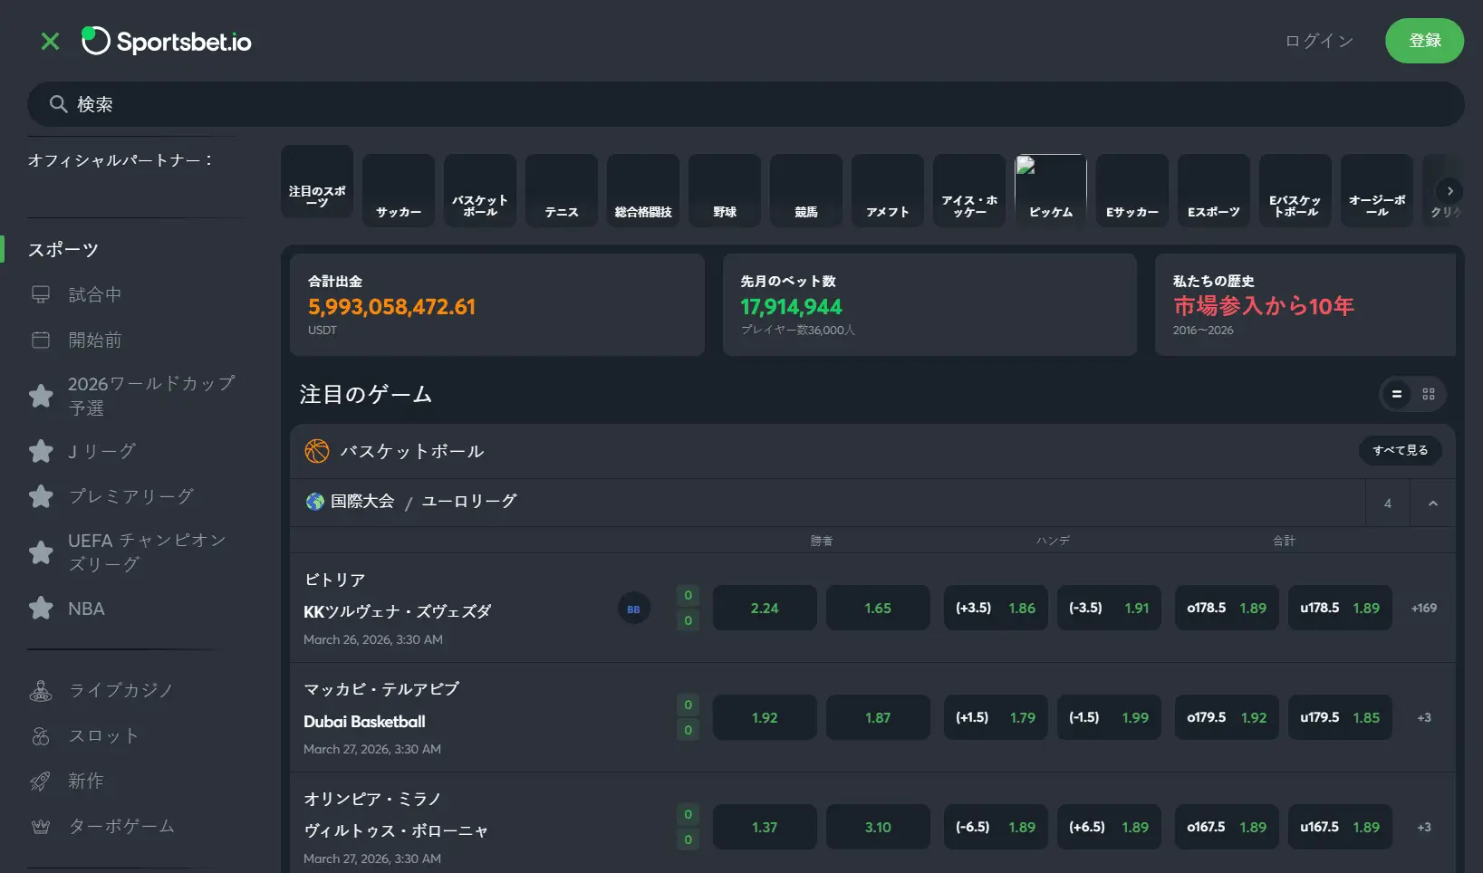Select handicap (-3.5) 1.91 option
Image resolution: width=1483 pixels, height=873 pixels.
1109,608
